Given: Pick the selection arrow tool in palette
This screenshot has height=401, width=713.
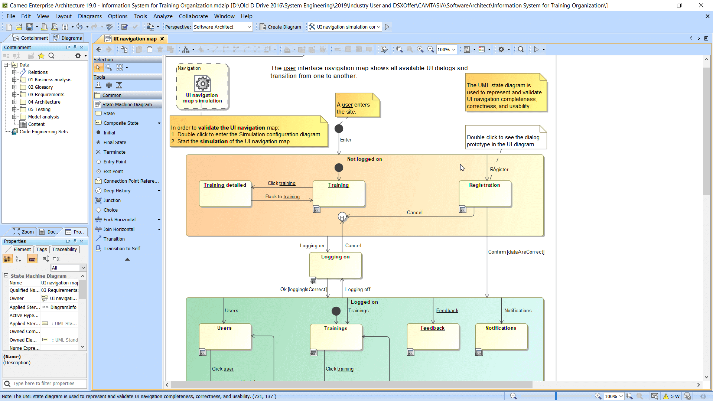Looking at the screenshot, I should pos(98,68).
